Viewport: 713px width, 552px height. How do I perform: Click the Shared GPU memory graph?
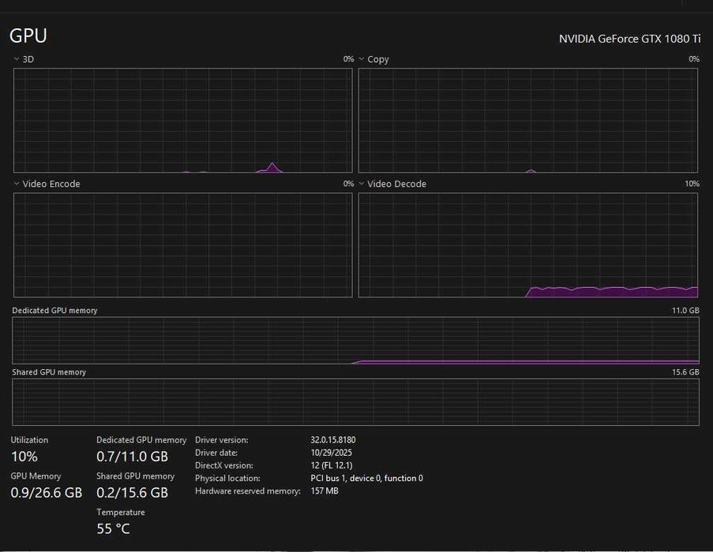[355, 402]
